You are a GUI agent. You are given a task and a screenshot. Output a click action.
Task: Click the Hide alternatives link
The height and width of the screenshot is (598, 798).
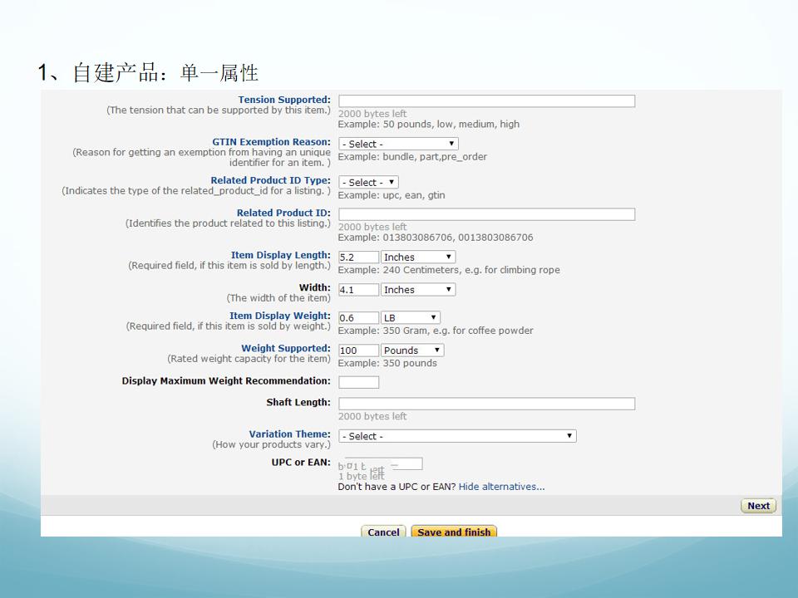click(x=501, y=487)
